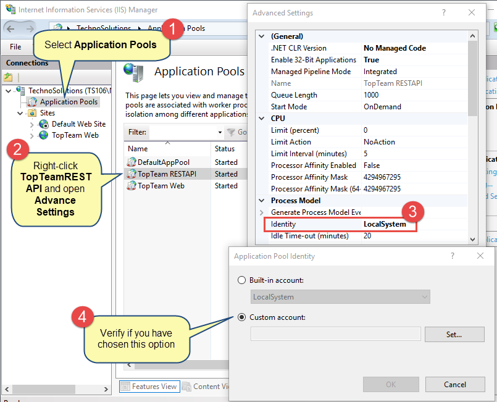Collapse the Sites tree node

click(x=20, y=113)
